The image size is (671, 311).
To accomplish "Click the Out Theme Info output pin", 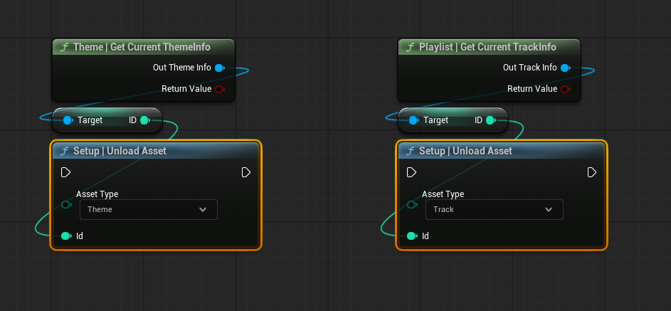I will 220,68.
